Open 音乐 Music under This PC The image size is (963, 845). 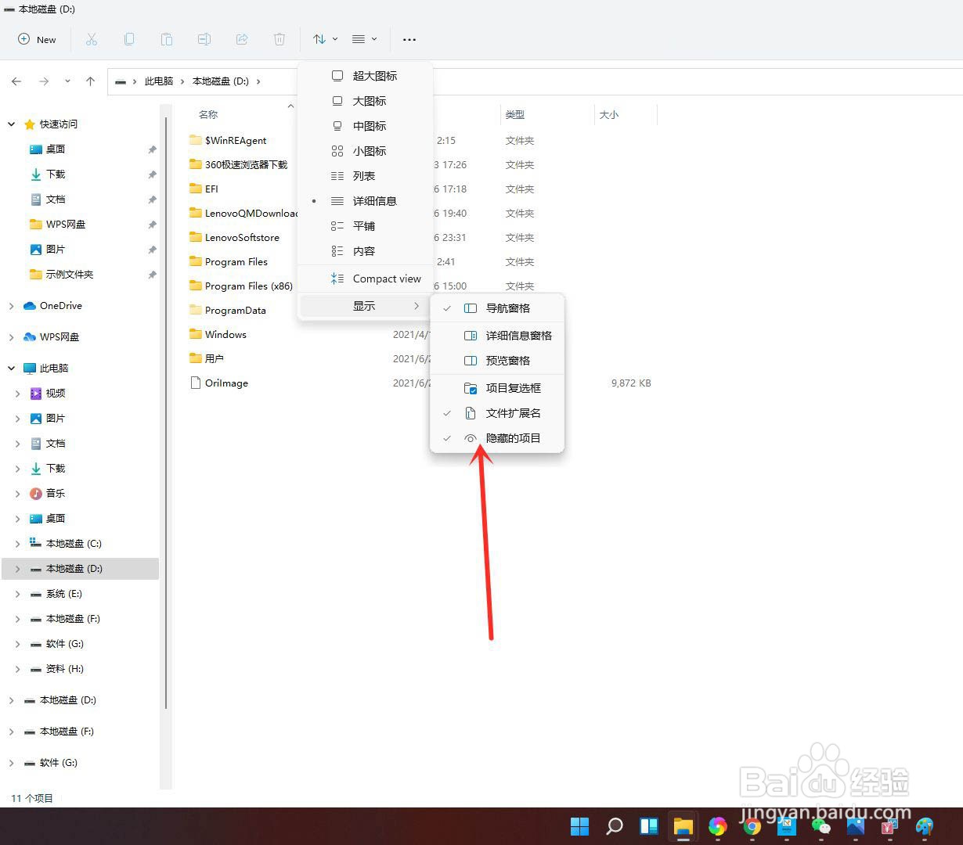(47, 494)
